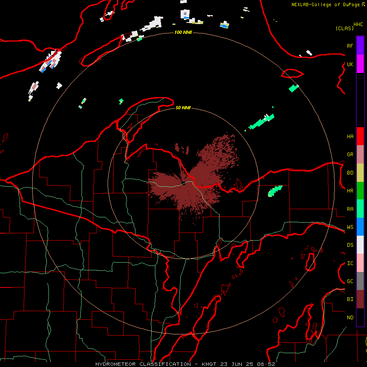Select the GR legend color block
367x367 pixels.
[x=360, y=155]
